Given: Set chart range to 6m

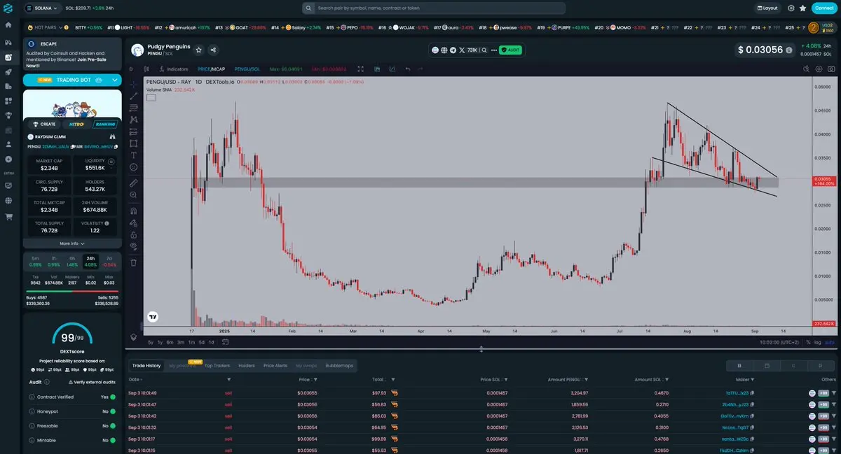Looking at the screenshot, I should point(170,342).
